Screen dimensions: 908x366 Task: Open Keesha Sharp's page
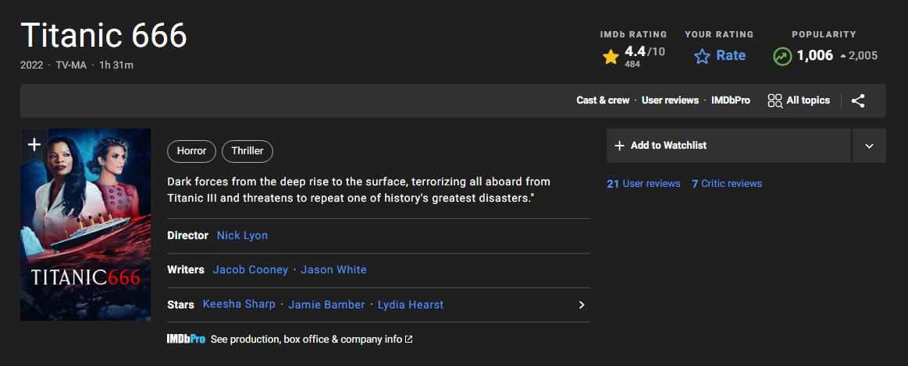239,304
